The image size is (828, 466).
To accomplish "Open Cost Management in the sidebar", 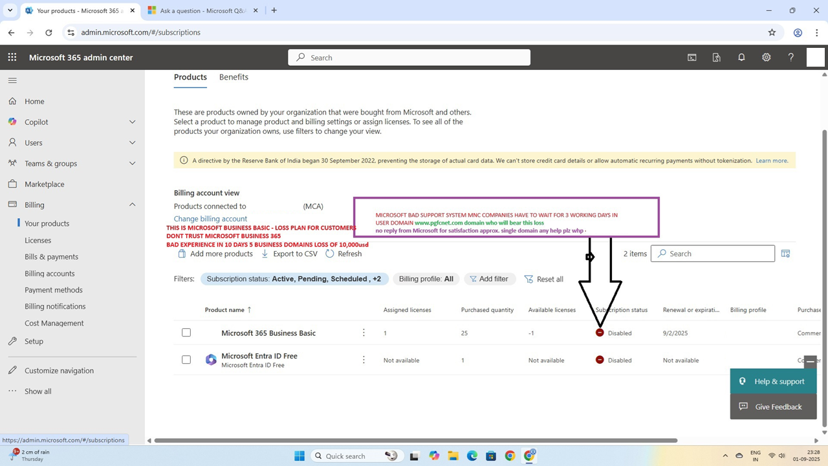I will tap(54, 323).
